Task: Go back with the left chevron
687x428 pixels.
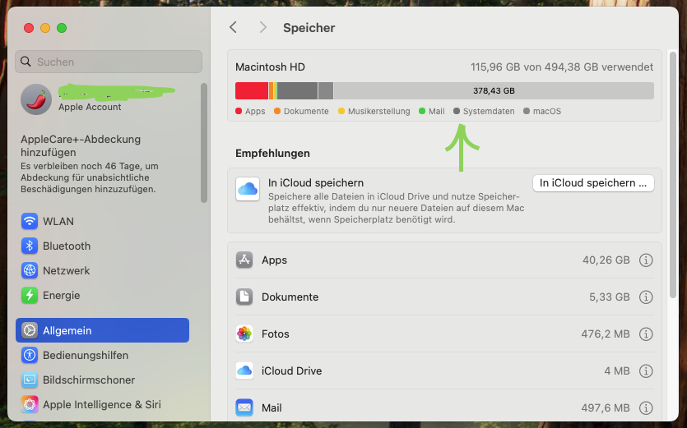Action: [233, 27]
